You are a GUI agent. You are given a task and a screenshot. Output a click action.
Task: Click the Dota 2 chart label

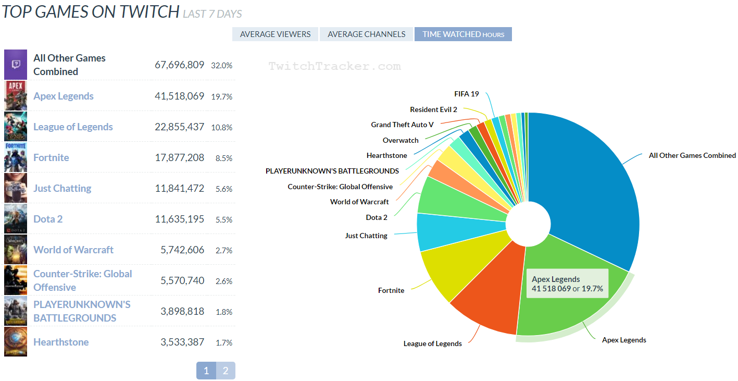tap(377, 217)
